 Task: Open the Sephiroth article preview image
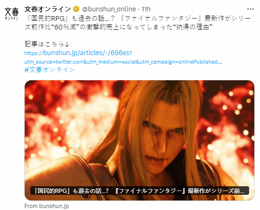click(139, 140)
